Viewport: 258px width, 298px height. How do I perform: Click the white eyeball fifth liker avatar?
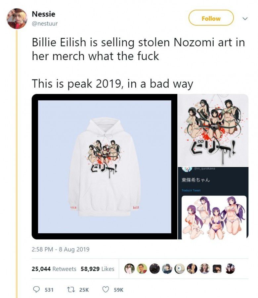[x=180, y=269]
